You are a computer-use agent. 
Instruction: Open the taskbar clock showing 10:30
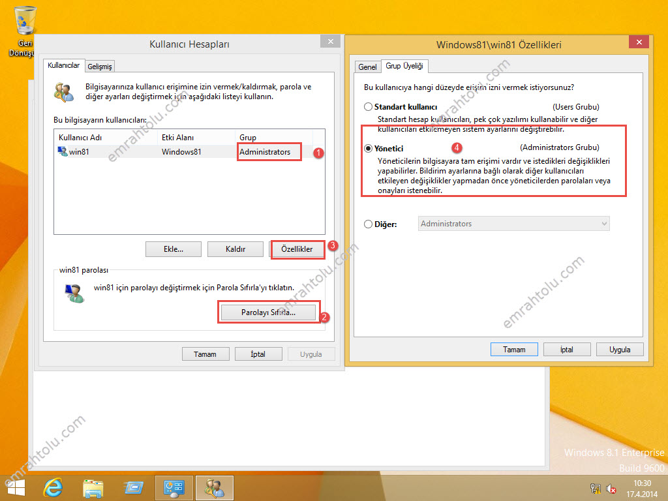[x=642, y=489]
